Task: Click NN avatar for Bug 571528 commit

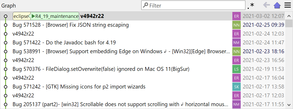Action: tap(237, 25)
